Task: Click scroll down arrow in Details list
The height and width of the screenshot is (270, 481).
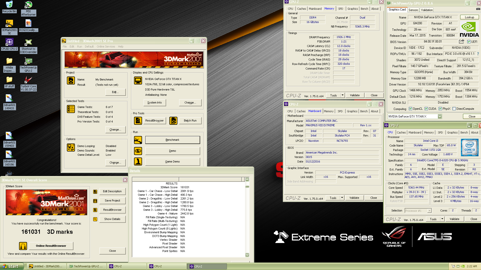Action: coord(247,255)
